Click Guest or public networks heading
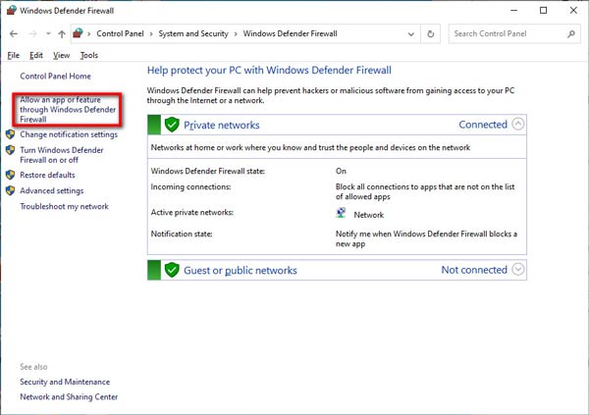589x415 pixels. click(x=241, y=271)
